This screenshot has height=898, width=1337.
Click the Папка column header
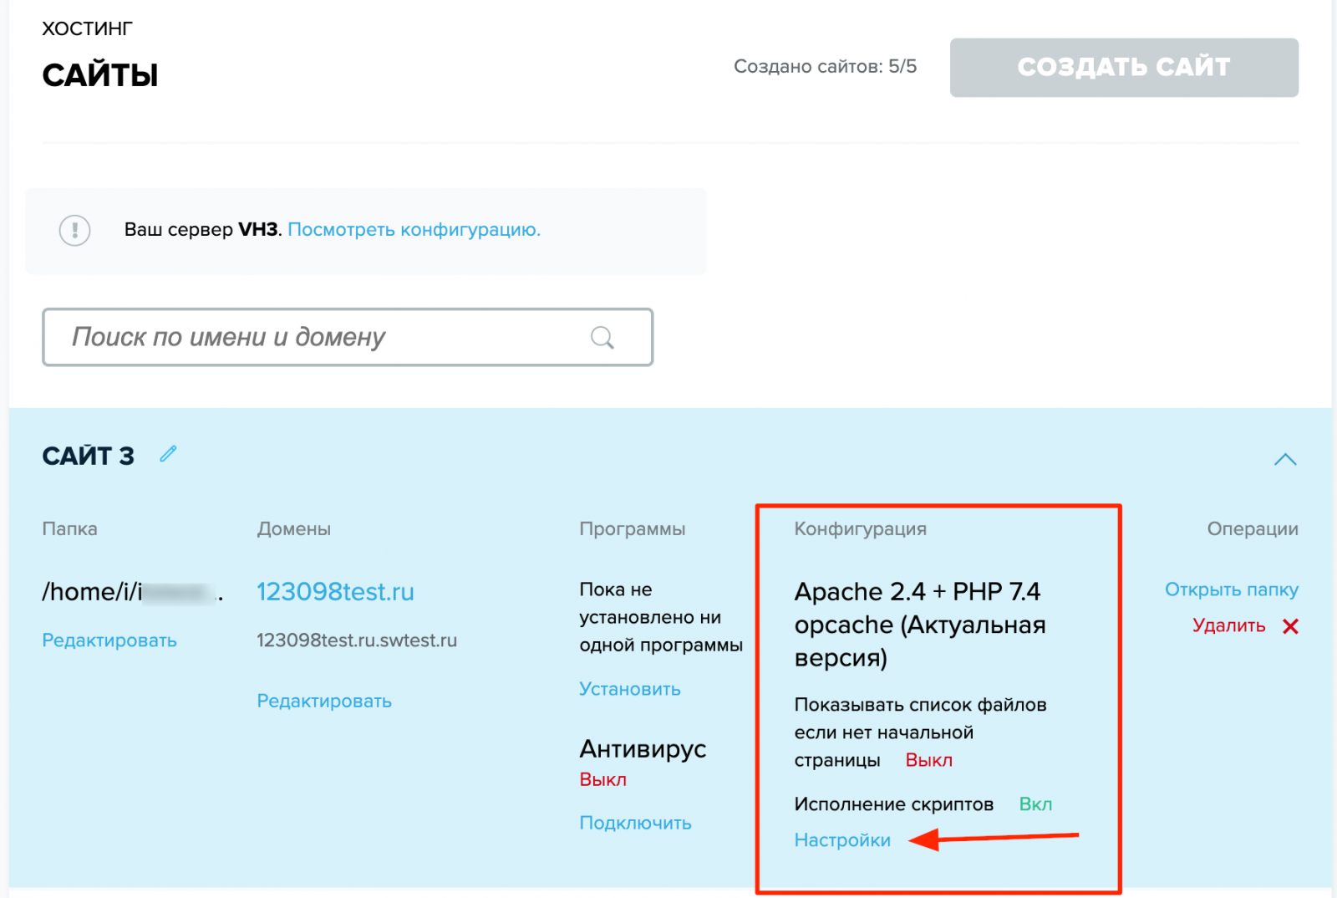(x=70, y=528)
